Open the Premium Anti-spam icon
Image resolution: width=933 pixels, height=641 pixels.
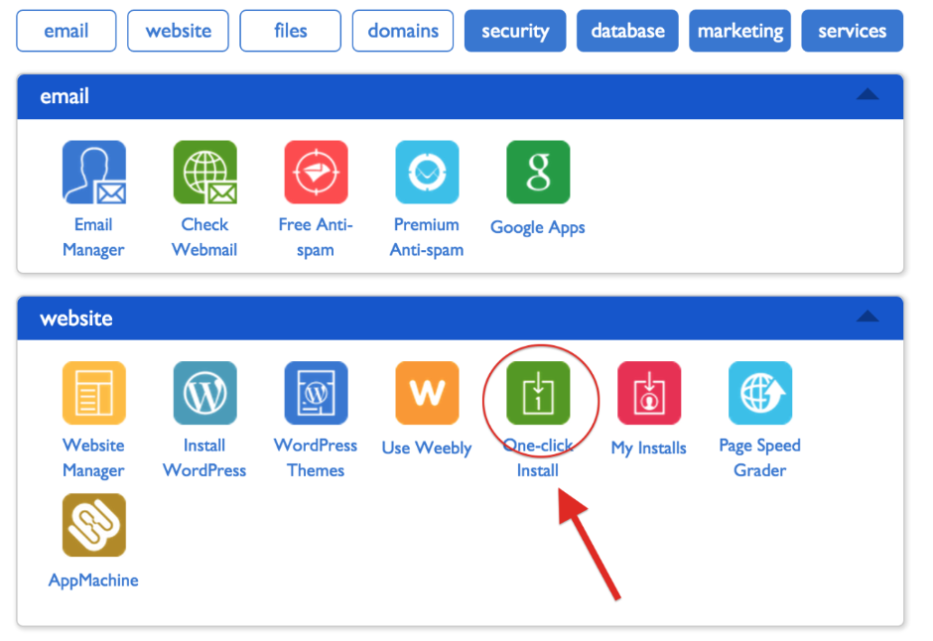pyautogui.click(x=427, y=173)
